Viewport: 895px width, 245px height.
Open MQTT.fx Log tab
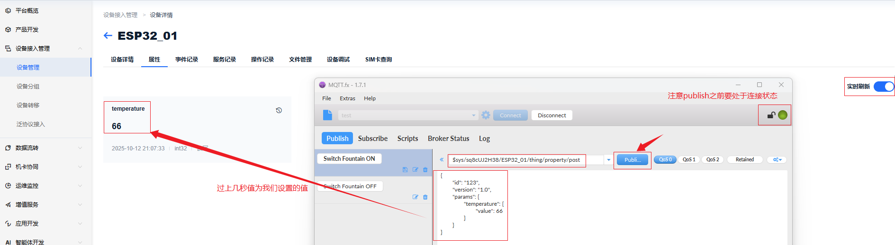click(x=484, y=139)
